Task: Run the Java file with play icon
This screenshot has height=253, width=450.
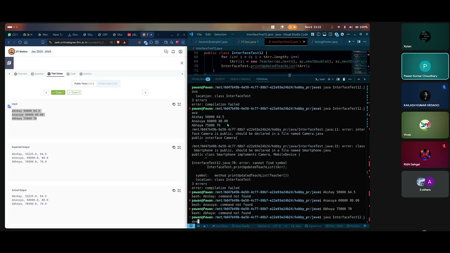Action: coord(349,42)
